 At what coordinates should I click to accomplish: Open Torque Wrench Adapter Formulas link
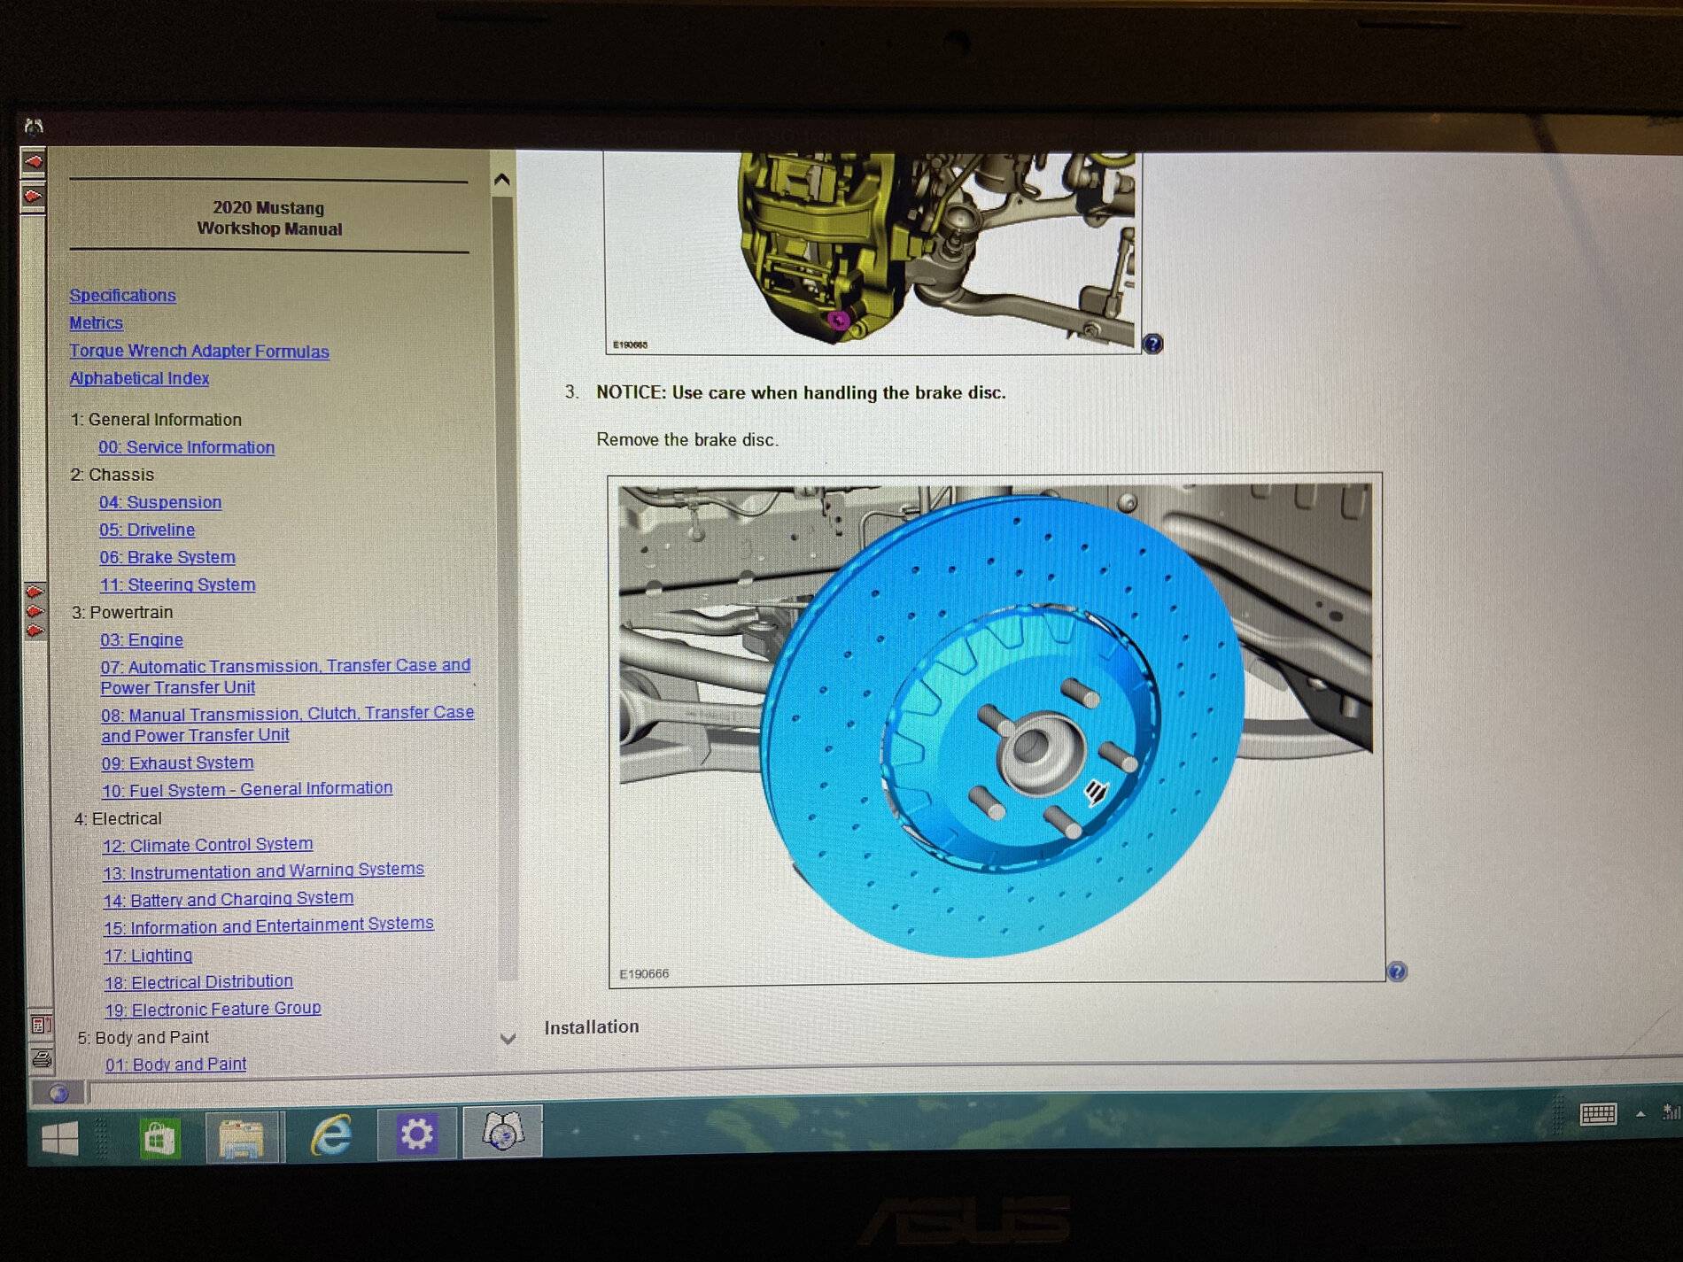199,351
